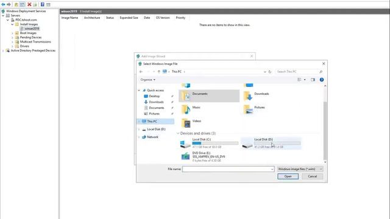This screenshot has height=219, width=390.
Task: Sort by Status column header
Action: coord(110,18)
